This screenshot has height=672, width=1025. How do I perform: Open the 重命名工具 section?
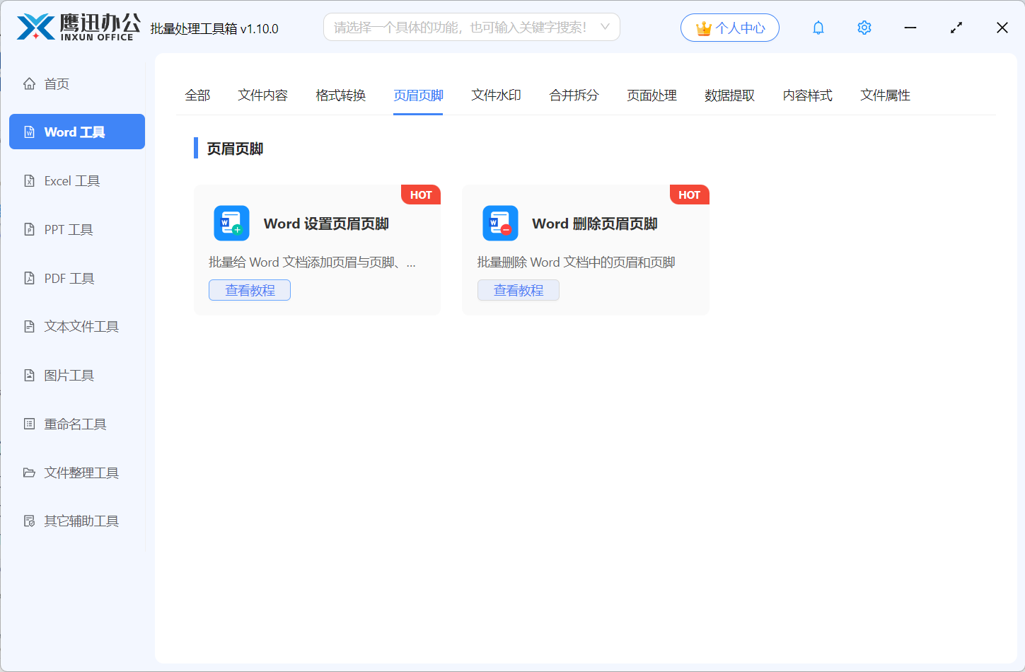[75, 424]
